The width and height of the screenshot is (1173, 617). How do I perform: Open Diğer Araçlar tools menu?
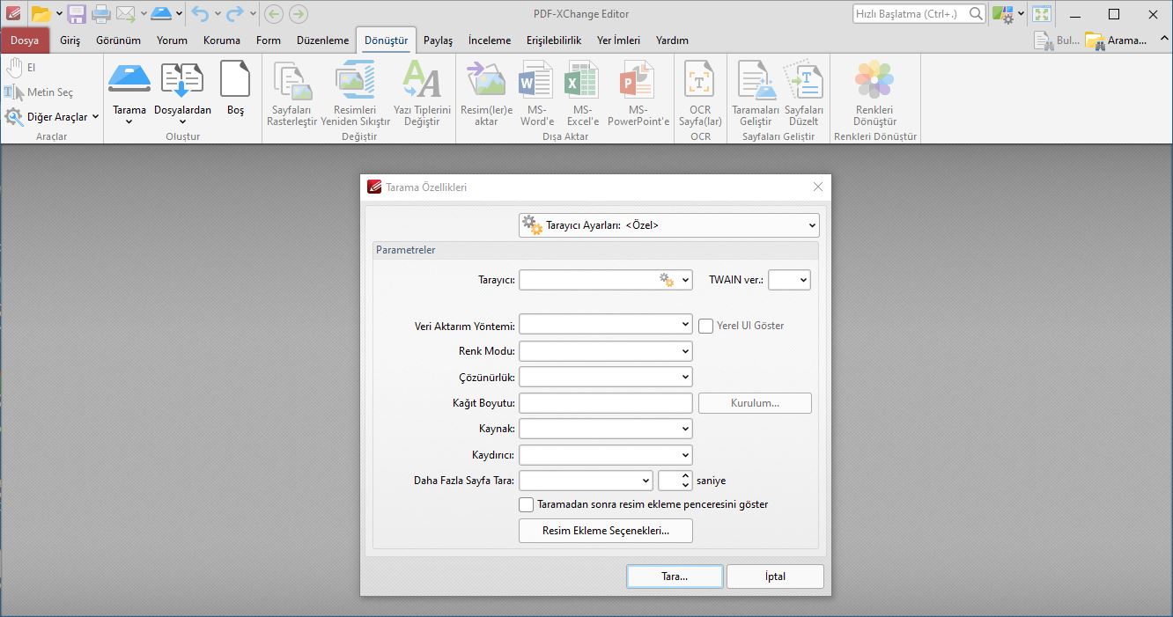[x=52, y=117]
